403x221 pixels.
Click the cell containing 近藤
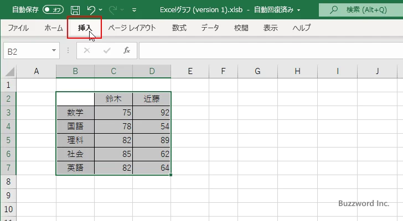[x=152, y=99]
